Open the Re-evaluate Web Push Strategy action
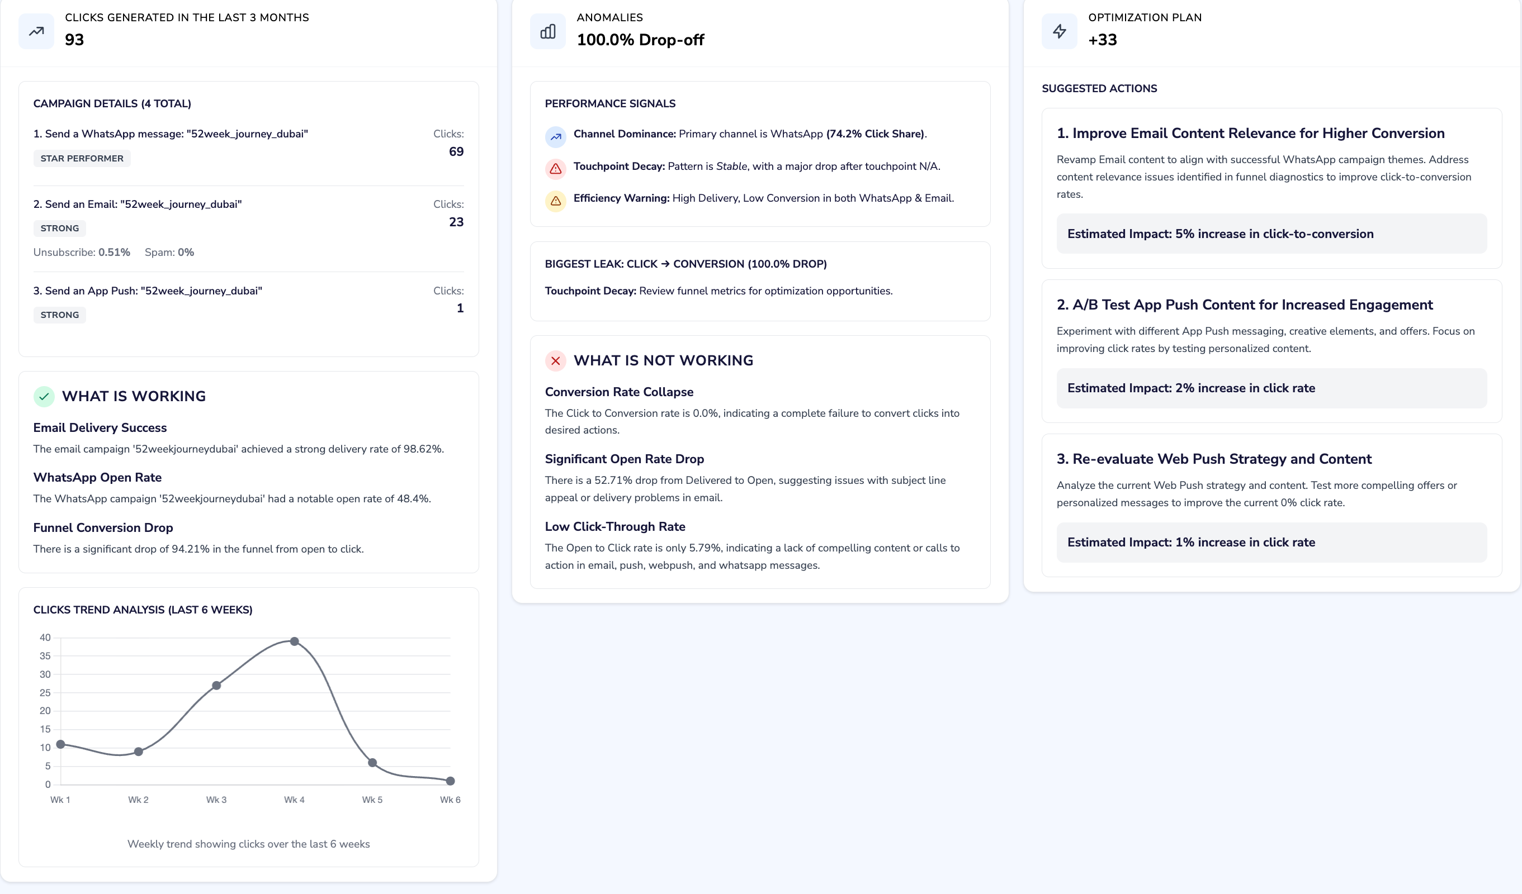This screenshot has height=894, width=1522. click(1214, 459)
